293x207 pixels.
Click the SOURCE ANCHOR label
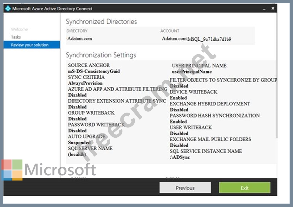89,65
